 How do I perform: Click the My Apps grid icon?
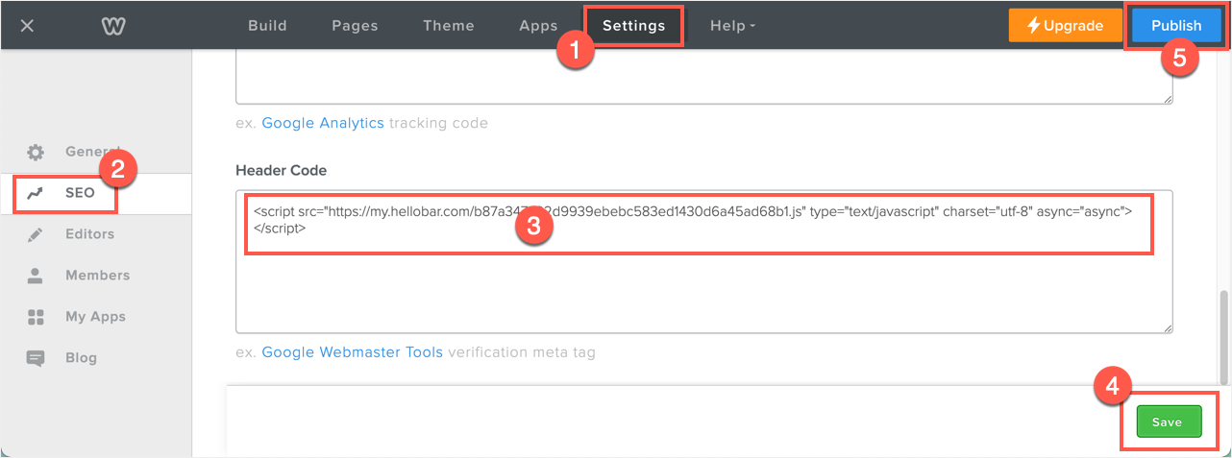[36, 317]
